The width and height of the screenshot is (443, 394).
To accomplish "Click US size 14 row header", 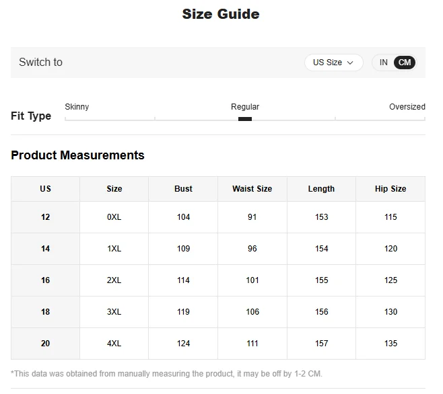I will coord(46,249).
